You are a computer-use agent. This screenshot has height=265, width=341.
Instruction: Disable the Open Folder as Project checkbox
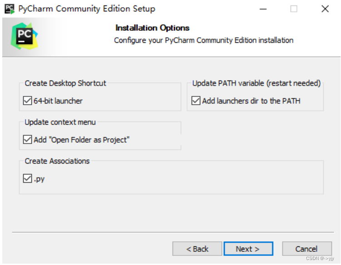coord(27,140)
